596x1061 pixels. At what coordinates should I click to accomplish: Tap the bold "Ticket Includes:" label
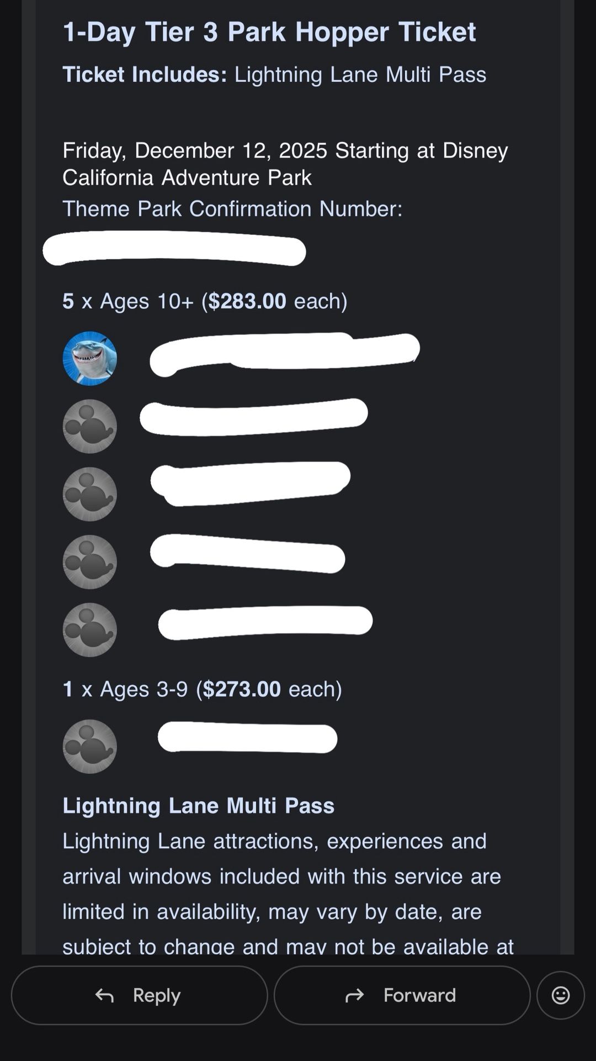point(145,75)
